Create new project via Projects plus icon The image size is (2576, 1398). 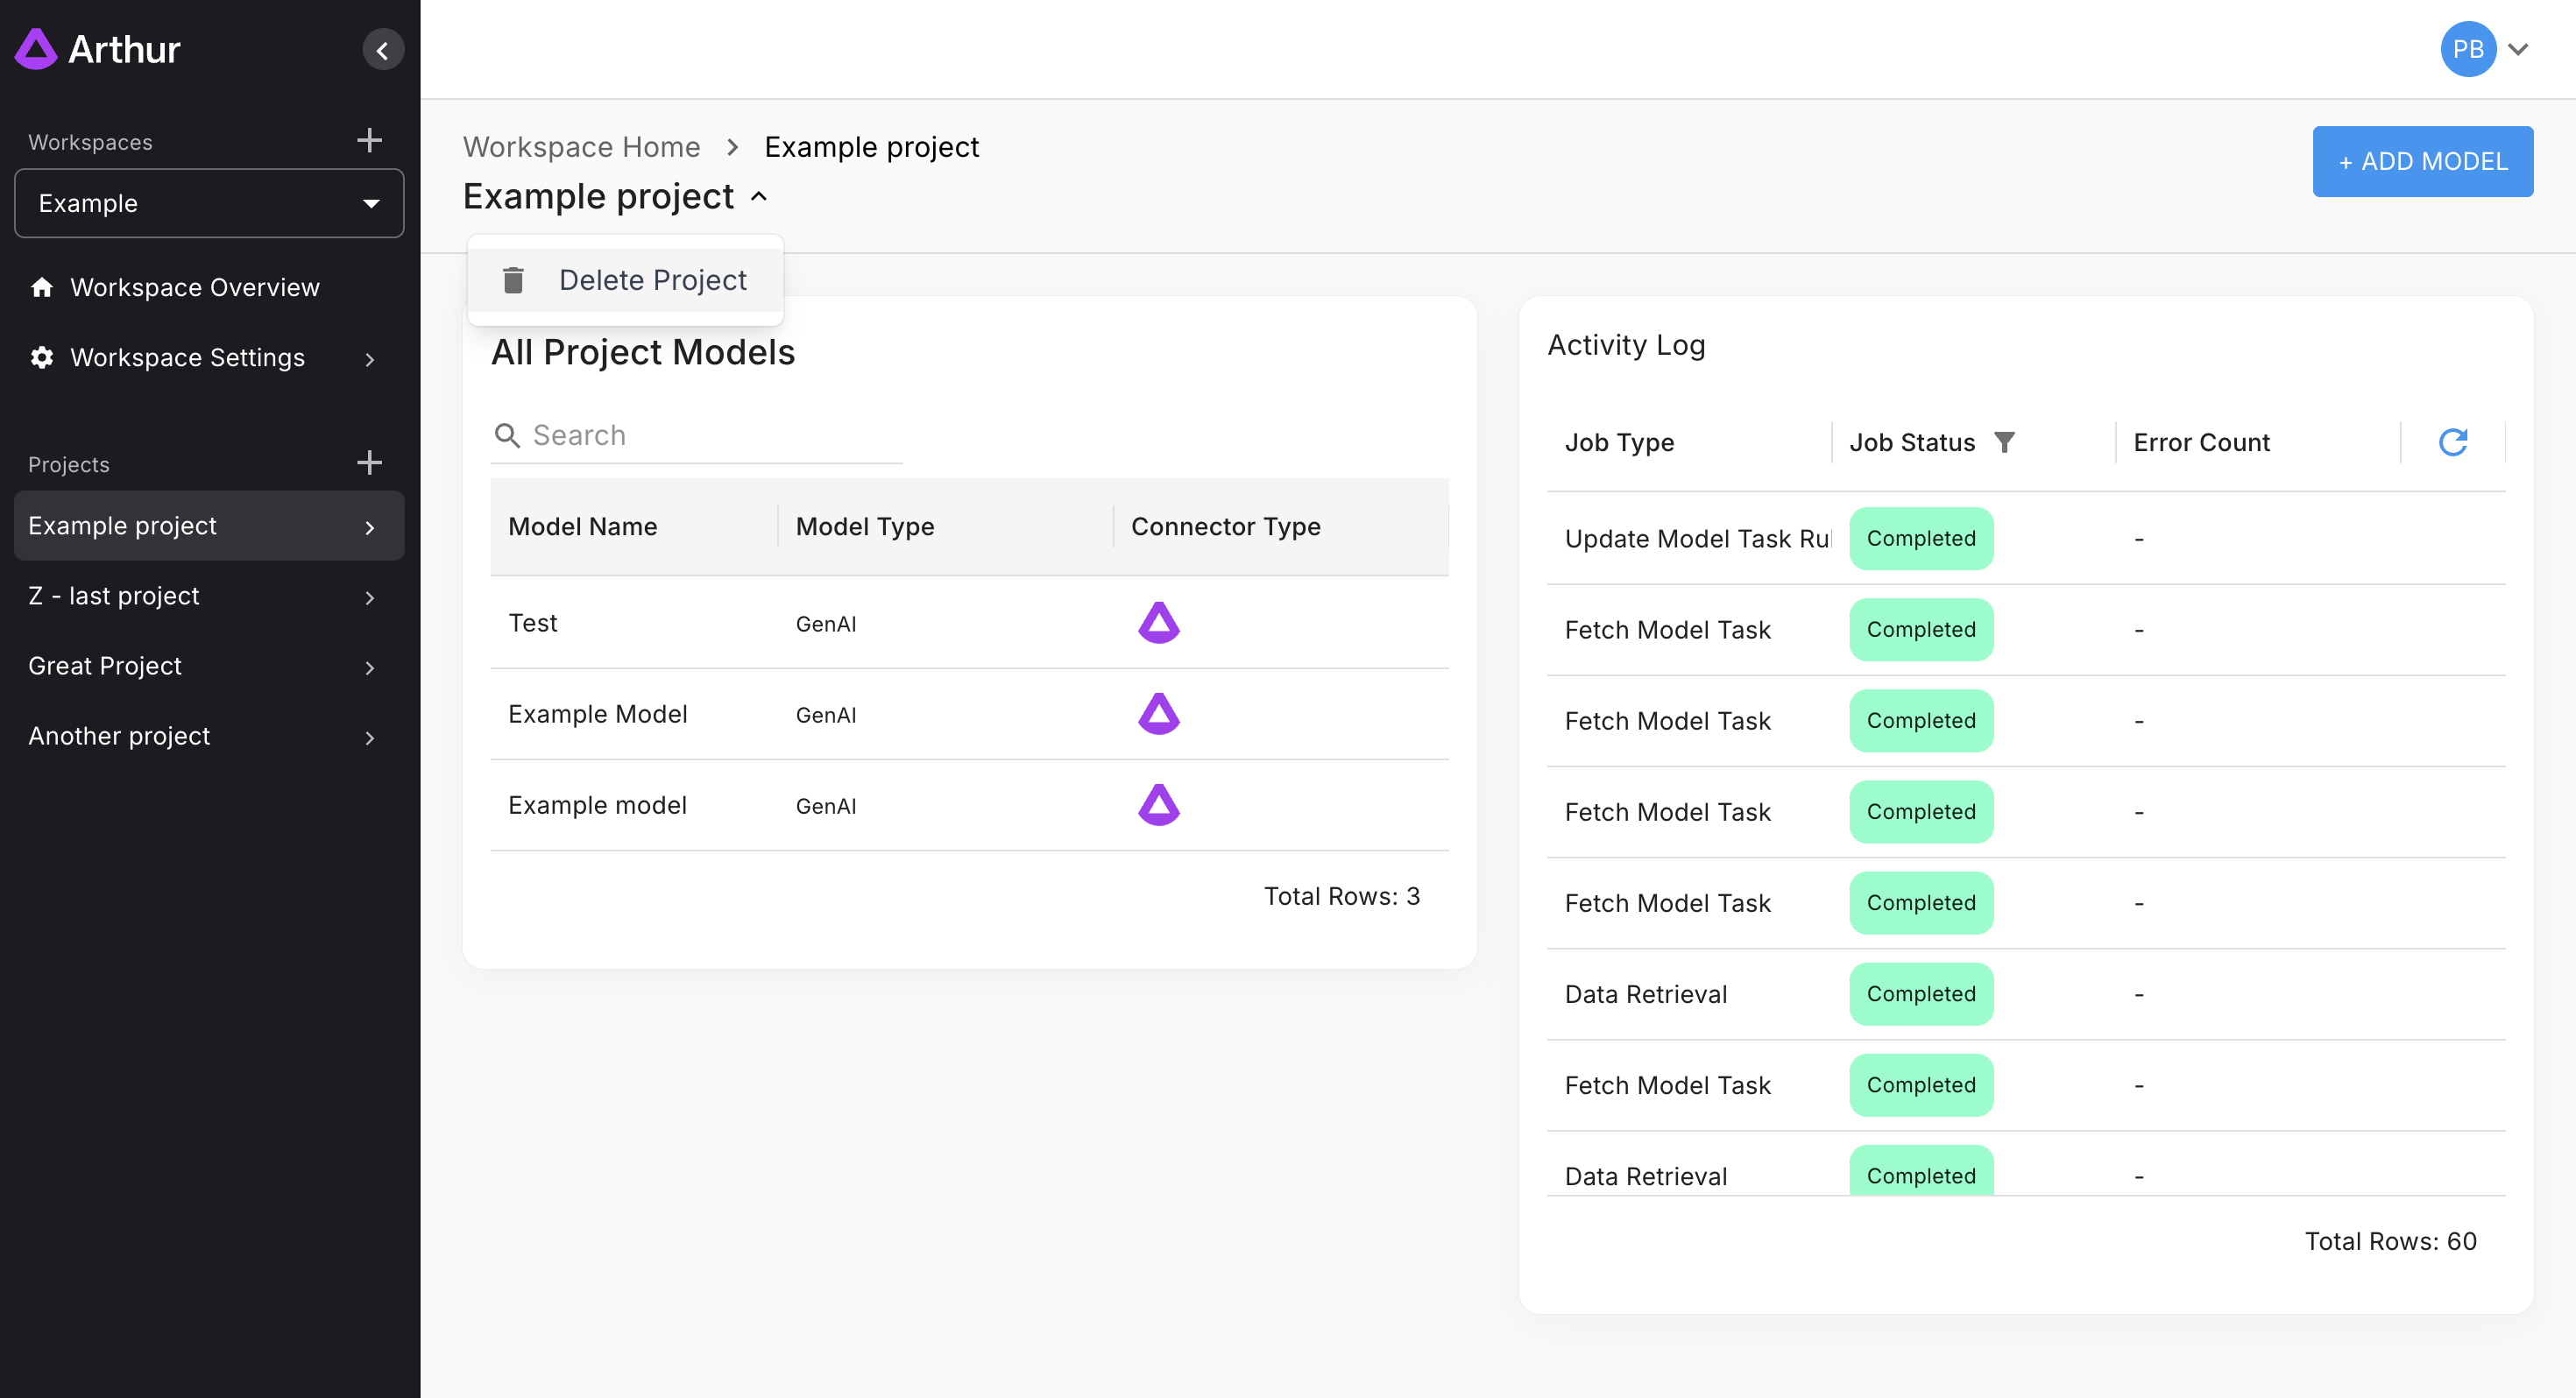[369, 463]
